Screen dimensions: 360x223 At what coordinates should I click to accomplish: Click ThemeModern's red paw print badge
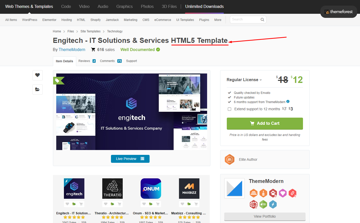(x=273, y=193)
